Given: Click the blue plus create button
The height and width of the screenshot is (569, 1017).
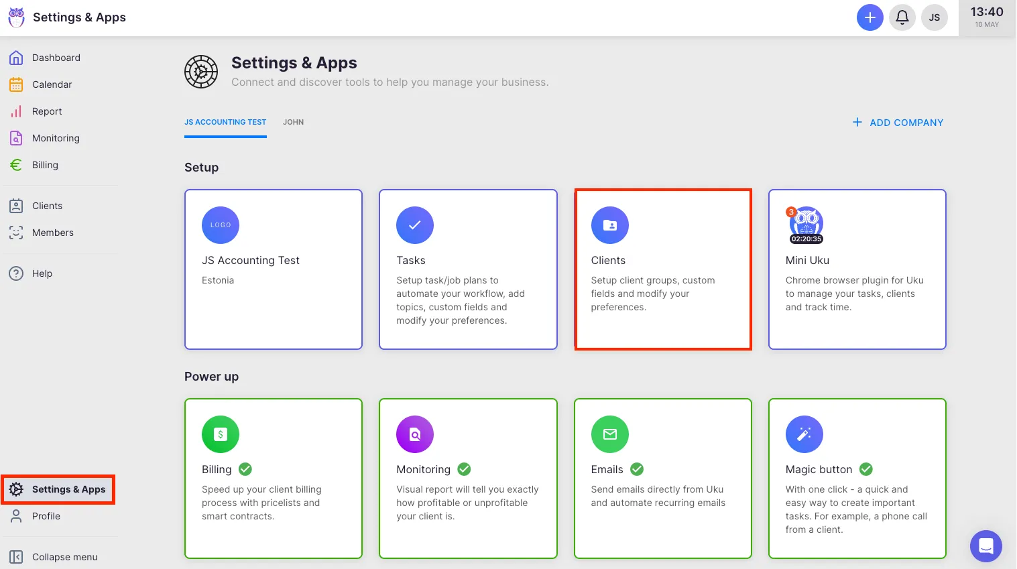Looking at the screenshot, I should click(870, 17).
